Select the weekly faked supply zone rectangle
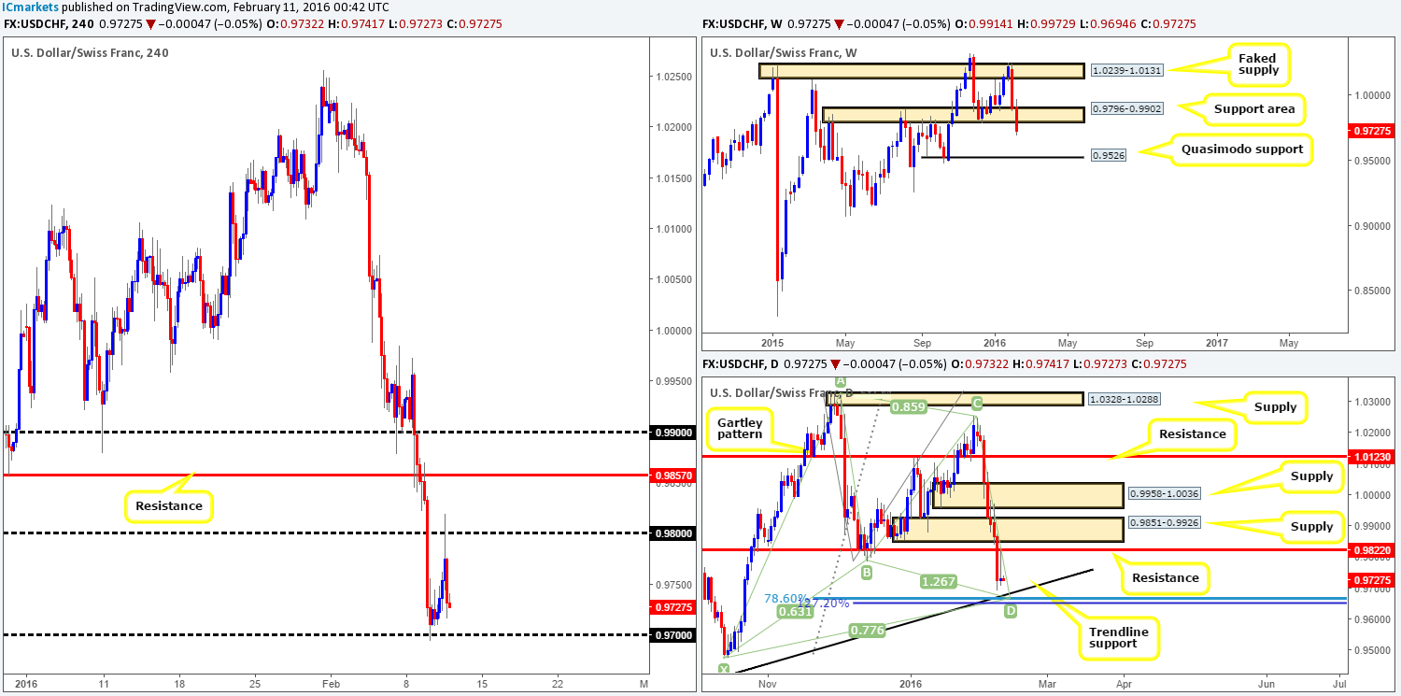 (x=922, y=71)
